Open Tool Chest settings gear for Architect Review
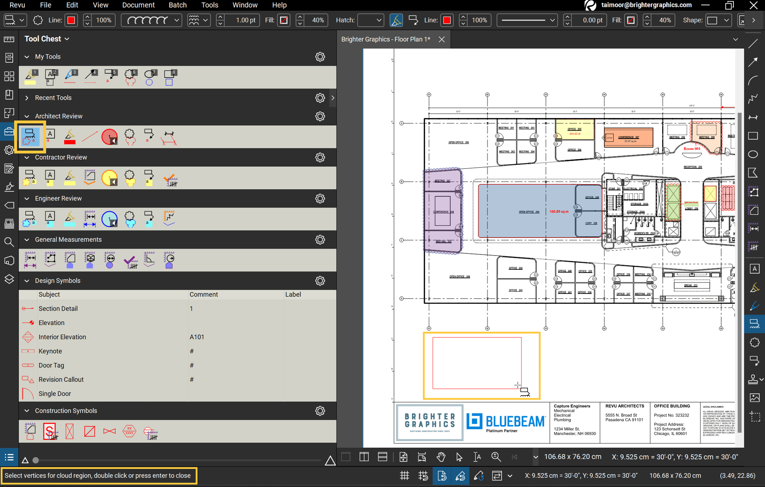765x487 pixels. 320,116
